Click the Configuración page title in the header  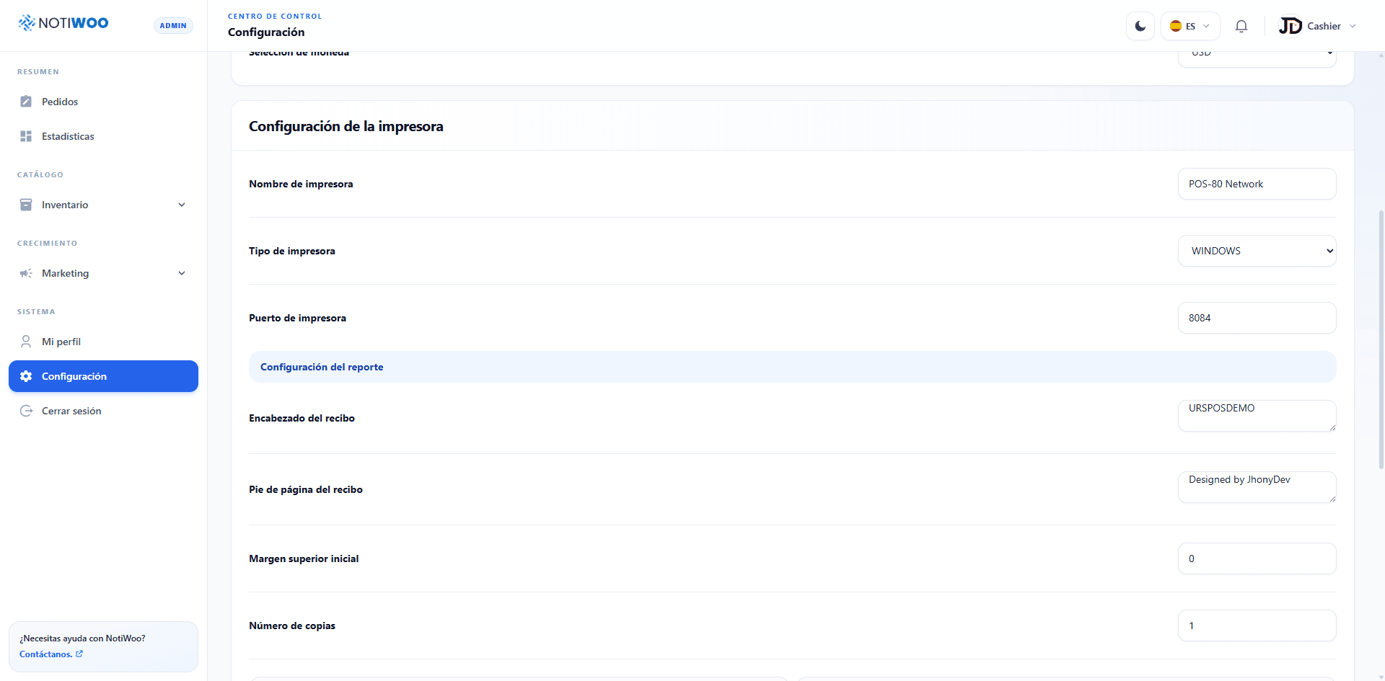tap(266, 32)
